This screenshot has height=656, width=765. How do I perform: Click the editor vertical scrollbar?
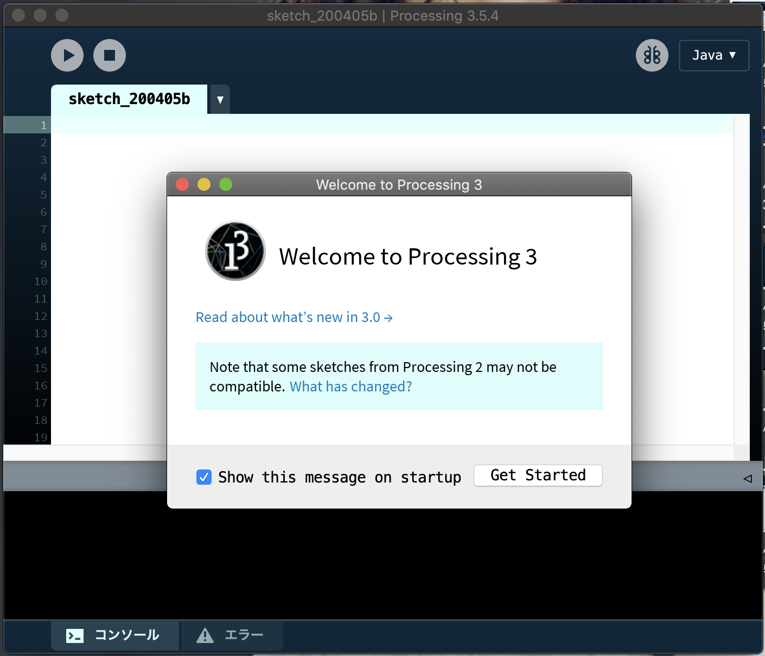click(742, 280)
